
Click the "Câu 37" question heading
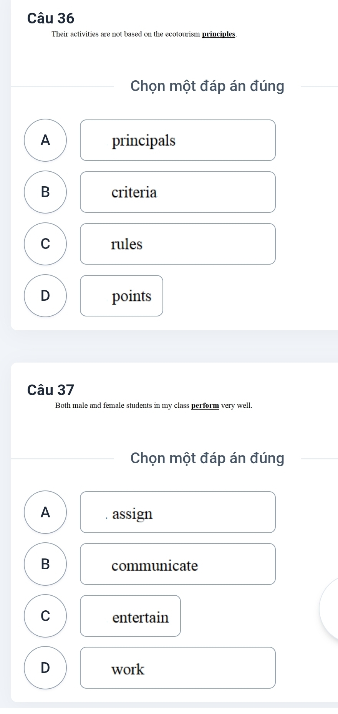coord(51,390)
